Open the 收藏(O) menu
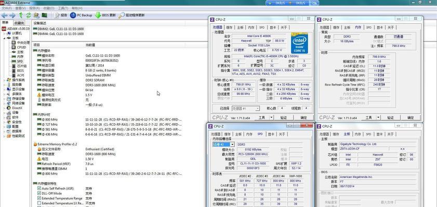The width and height of the screenshot is (437, 207). (x=49, y=8)
